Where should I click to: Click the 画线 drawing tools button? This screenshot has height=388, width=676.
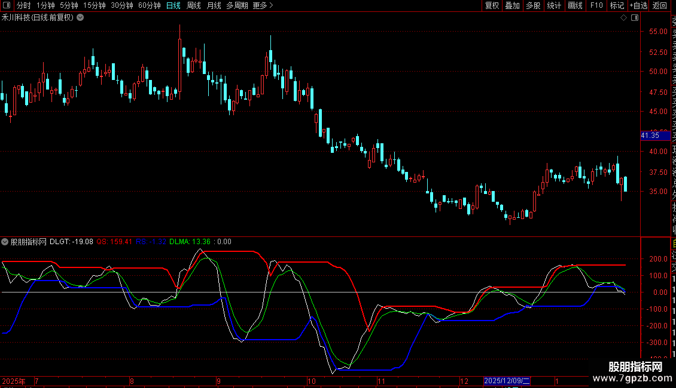(575, 5)
